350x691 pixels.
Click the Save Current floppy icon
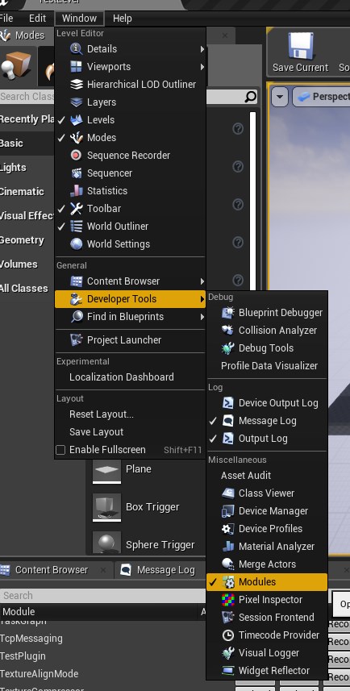click(x=300, y=46)
